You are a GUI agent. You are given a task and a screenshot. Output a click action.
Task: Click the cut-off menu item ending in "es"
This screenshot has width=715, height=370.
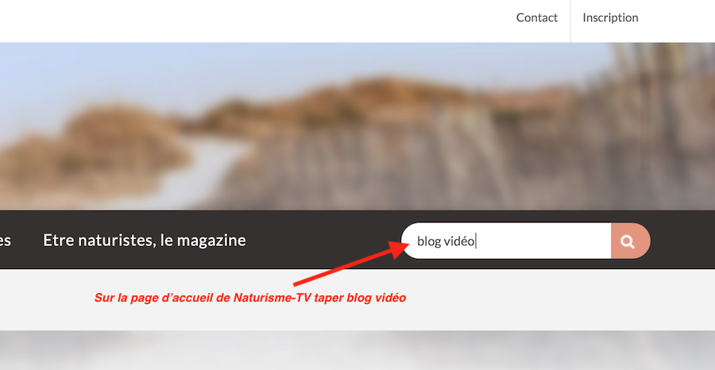pos(5,240)
